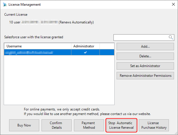This screenshot has height=135, width=178.
Task: Click the 'Current License' label
Action: coord(16,15)
